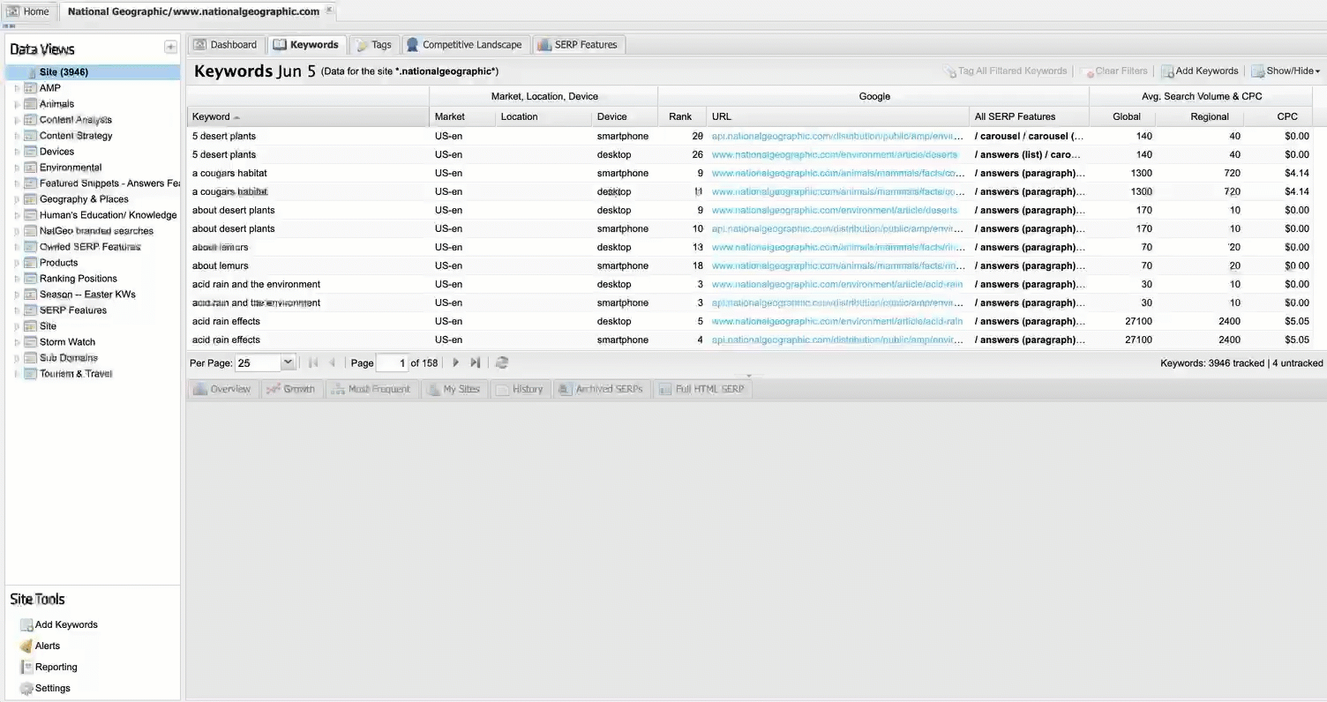Switch to the Competitive Landscape tab
This screenshot has width=1327, height=702.
[463, 45]
